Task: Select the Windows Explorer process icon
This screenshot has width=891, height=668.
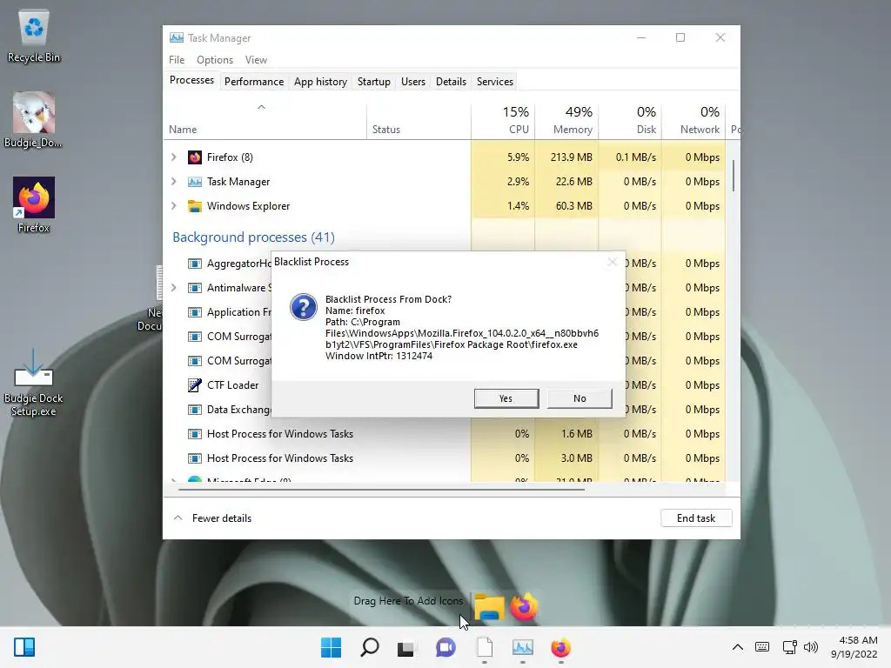Action: click(195, 206)
